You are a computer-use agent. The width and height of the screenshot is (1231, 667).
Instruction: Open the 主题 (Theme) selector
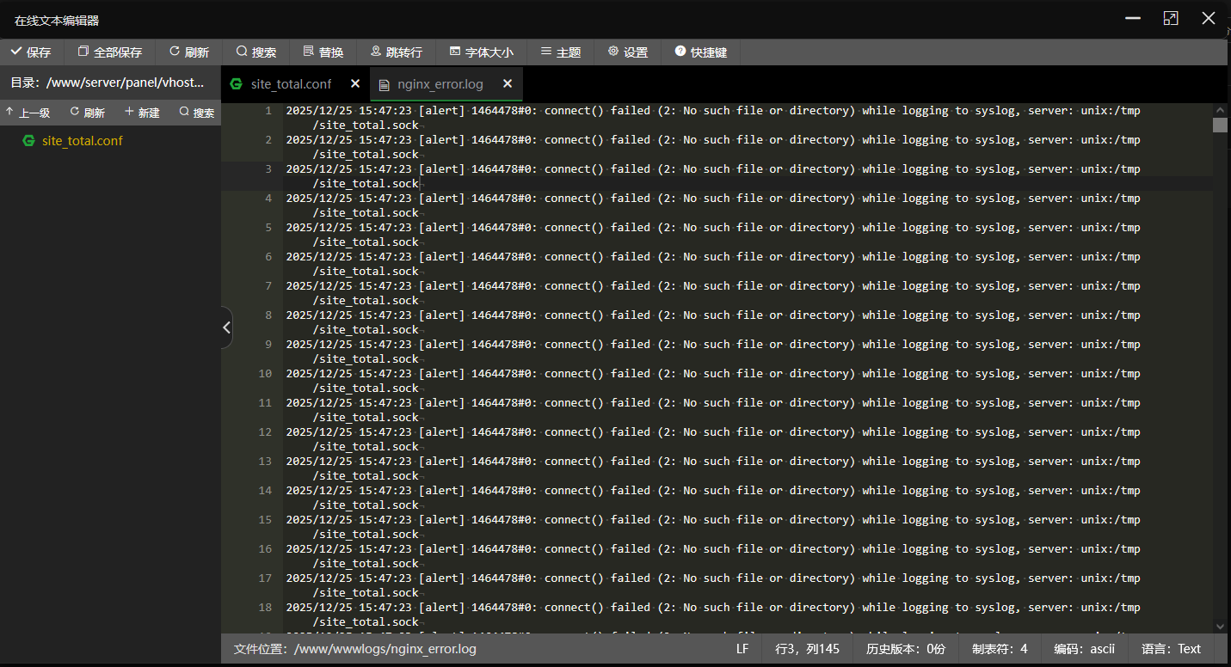pos(560,52)
